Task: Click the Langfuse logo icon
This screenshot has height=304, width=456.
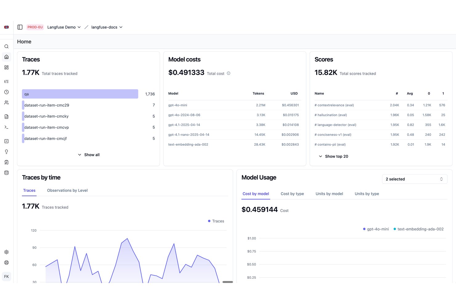Action: (6, 27)
